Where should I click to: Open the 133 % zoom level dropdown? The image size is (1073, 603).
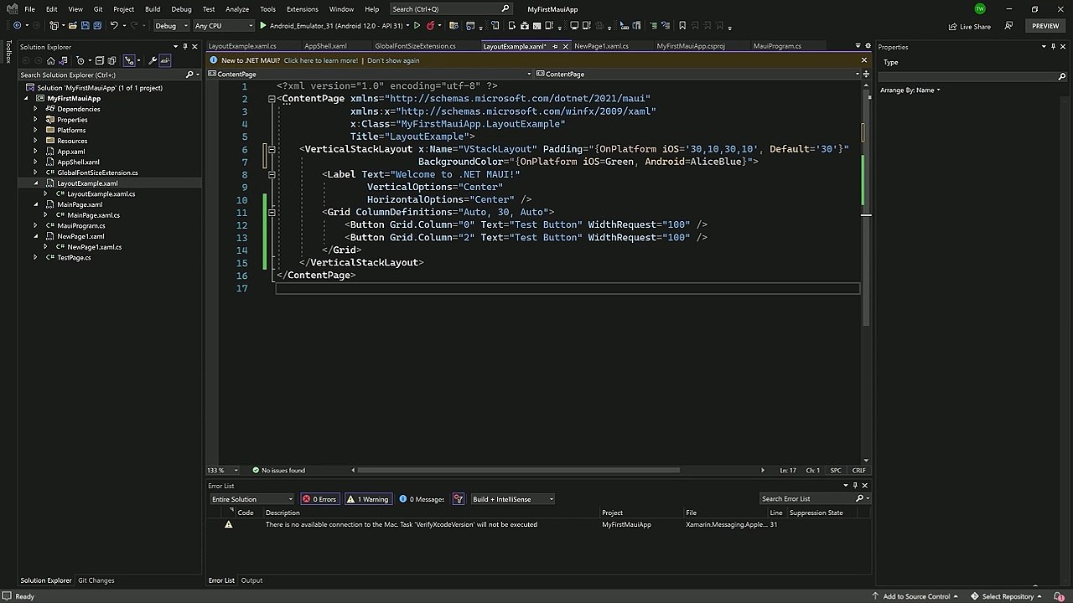pos(223,471)
